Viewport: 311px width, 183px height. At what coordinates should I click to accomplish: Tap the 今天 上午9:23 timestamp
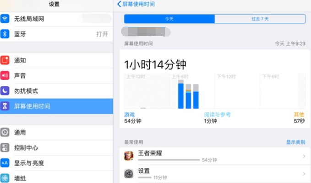click(290, 43)
